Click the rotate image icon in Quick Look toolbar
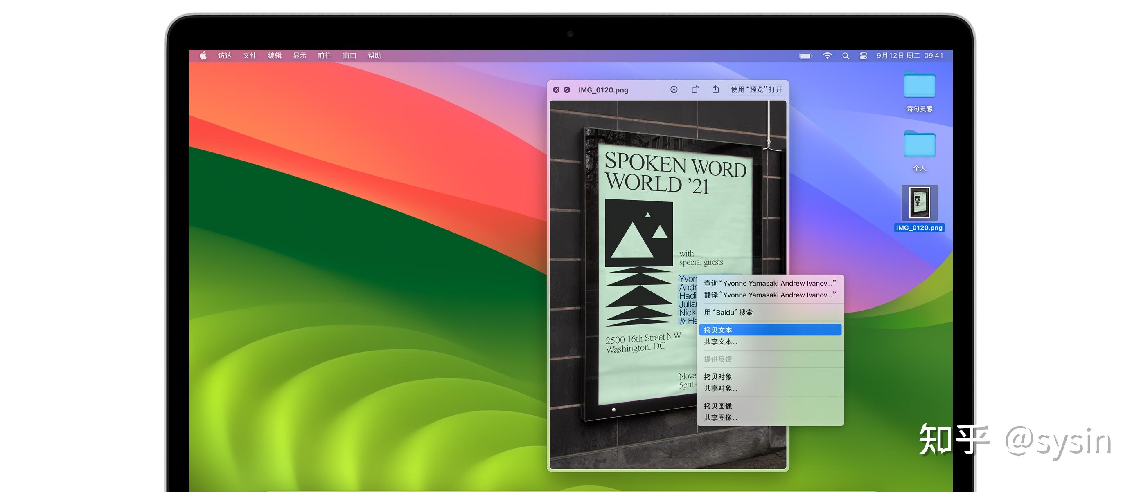Viewport: 1141px width, 492px height. 695,89
